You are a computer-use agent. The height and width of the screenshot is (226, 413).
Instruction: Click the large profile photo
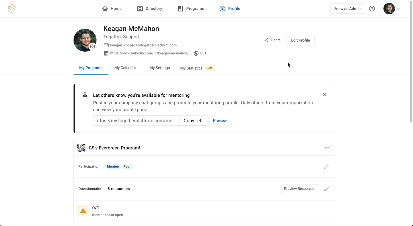coord(85,40)
